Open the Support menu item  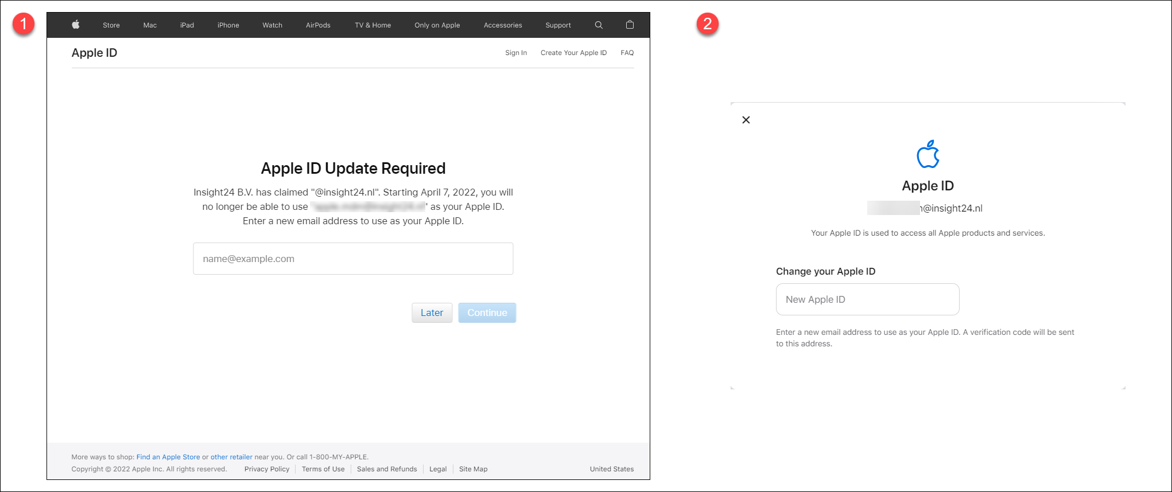558,25
